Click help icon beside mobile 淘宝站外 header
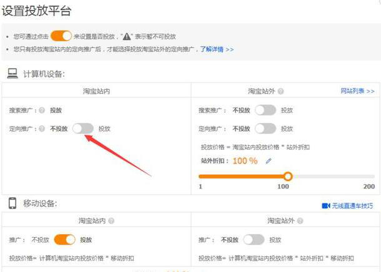 (300, 221)
